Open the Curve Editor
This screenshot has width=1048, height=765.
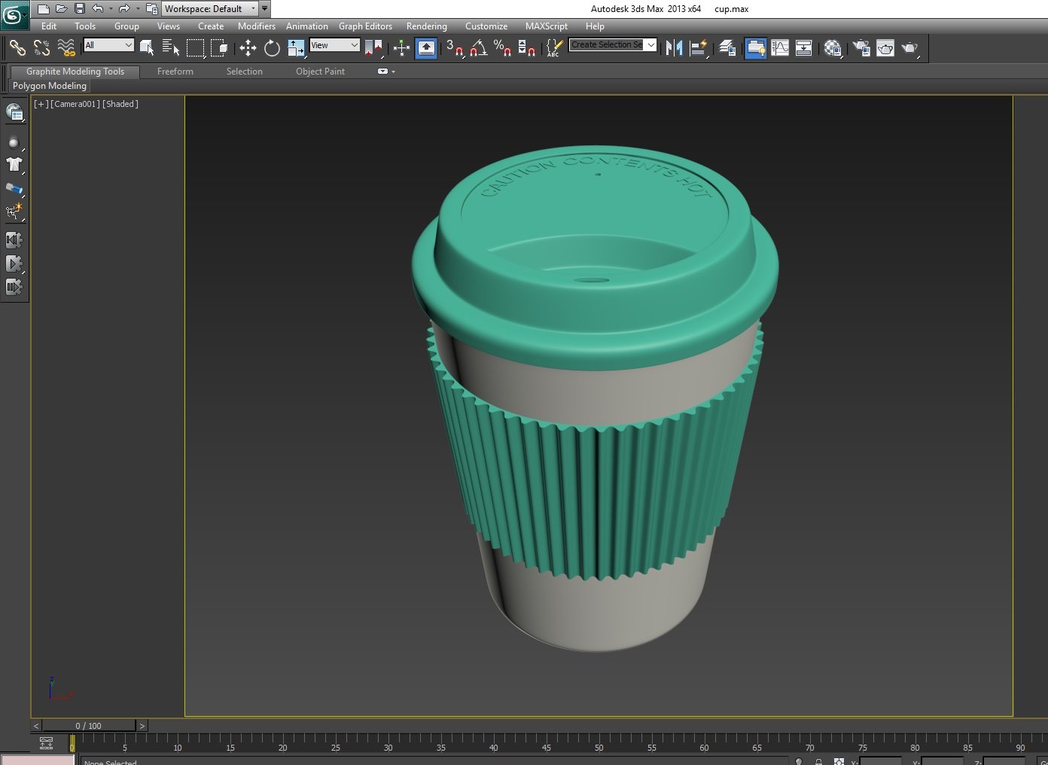point(781,48)
